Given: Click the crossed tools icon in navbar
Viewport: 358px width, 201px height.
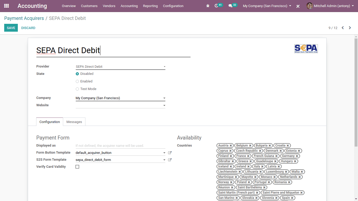Looking at the screenshot, I should click(298, 6).
